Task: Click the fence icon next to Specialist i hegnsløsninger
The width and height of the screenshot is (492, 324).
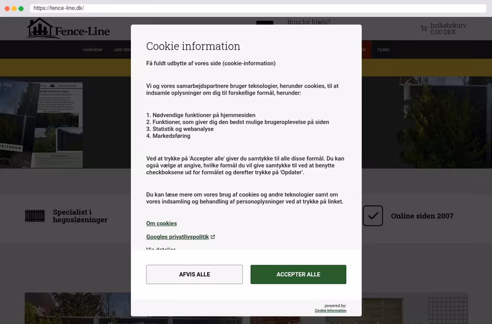Action: coord(35,216)
